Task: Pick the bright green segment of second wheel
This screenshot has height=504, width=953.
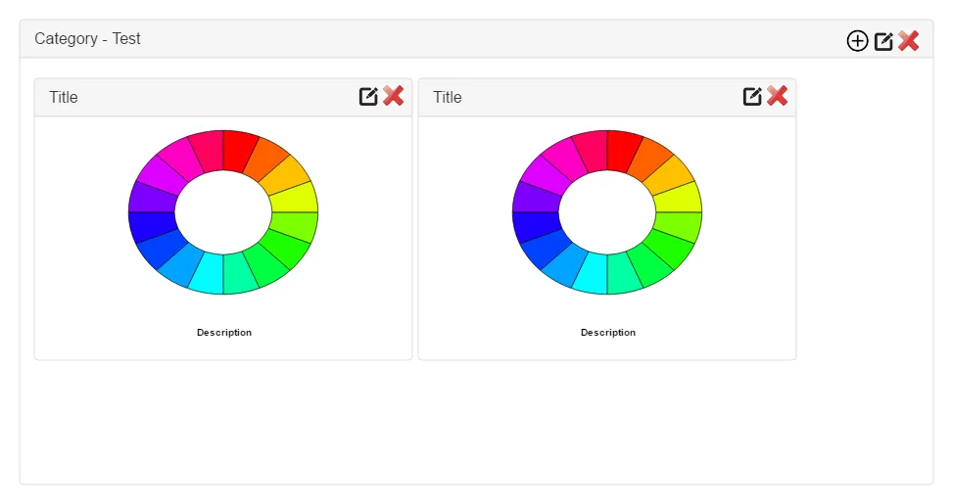Action: tap(670, 248)
